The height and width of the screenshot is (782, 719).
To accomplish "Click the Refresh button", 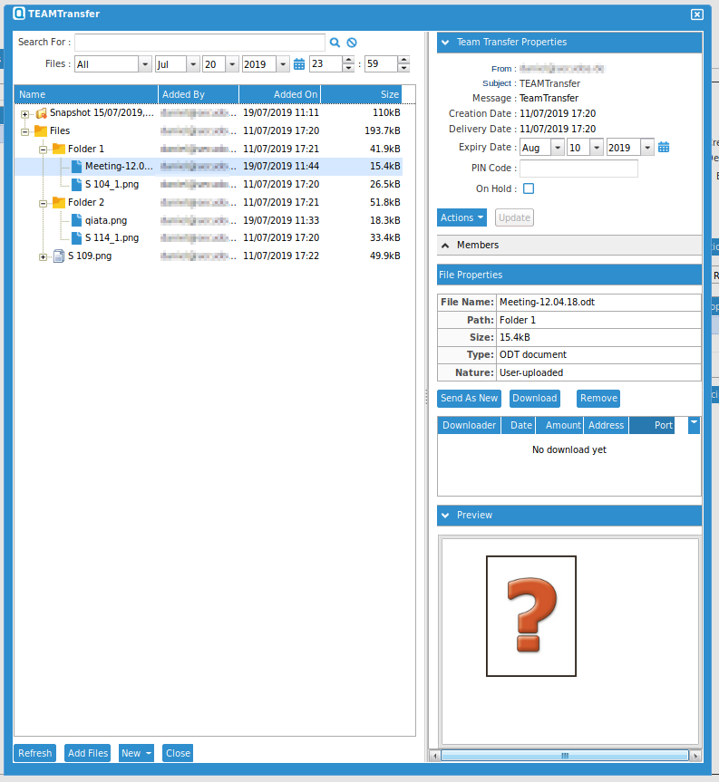I will coord(35,753).
